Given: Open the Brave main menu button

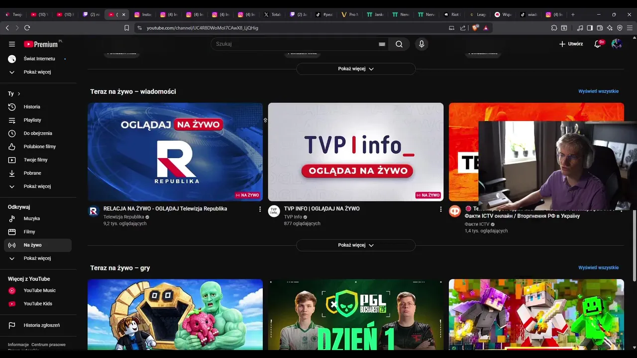Looking at the screenshot, I should pyautogui.click(x=630, y=28).
